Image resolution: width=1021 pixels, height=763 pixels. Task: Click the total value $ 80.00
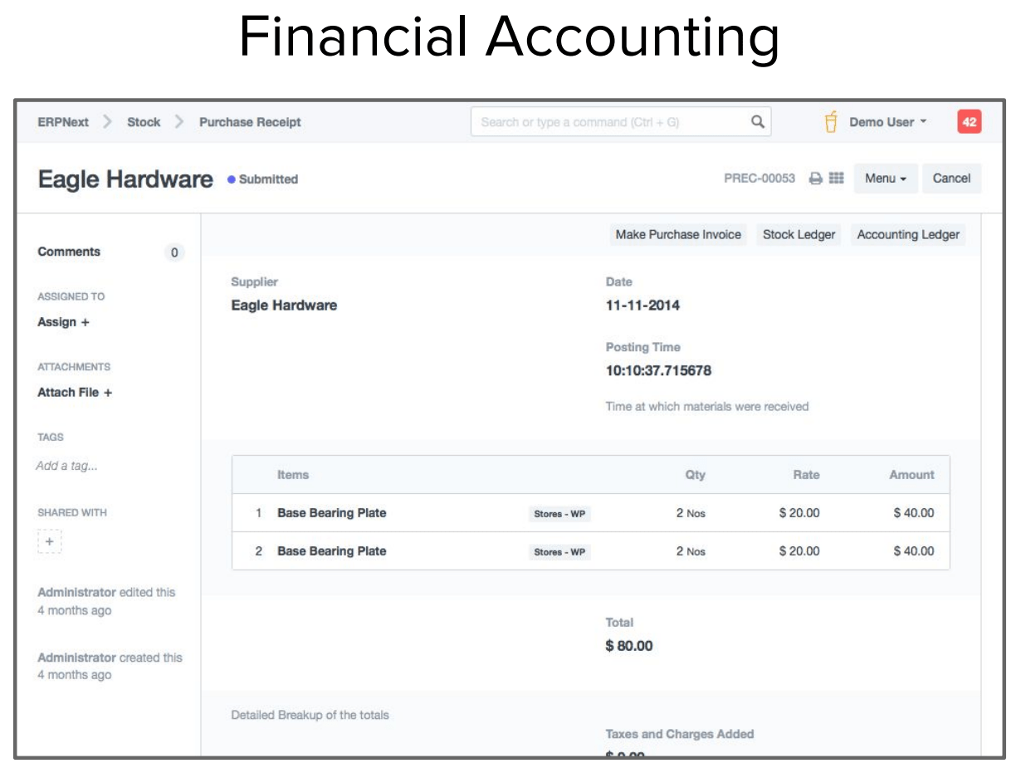point(629,646)
